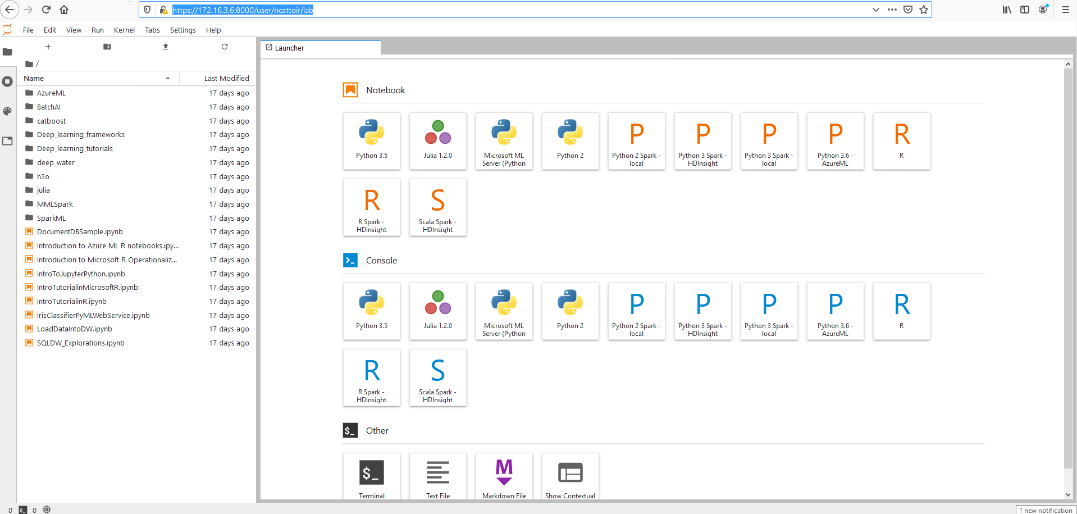Start Python 3 Spark HDInsight notebook
Screen dimensions: 1077x514
(702, 141)
